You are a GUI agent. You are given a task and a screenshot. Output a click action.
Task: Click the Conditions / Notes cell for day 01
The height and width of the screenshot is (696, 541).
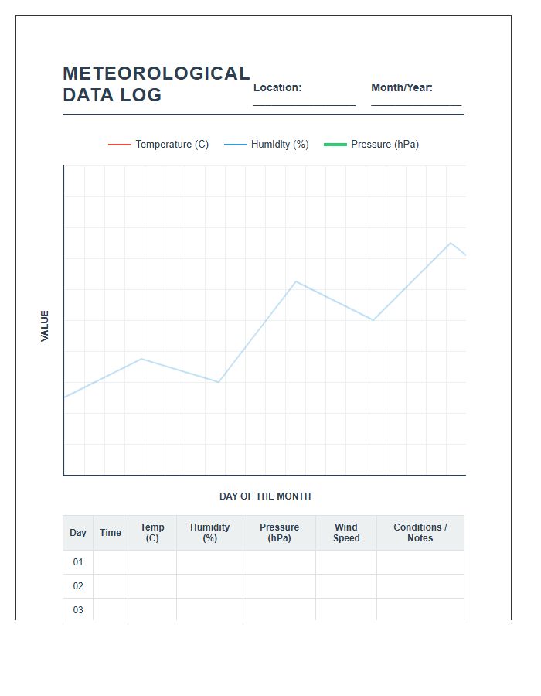[420, 562]
